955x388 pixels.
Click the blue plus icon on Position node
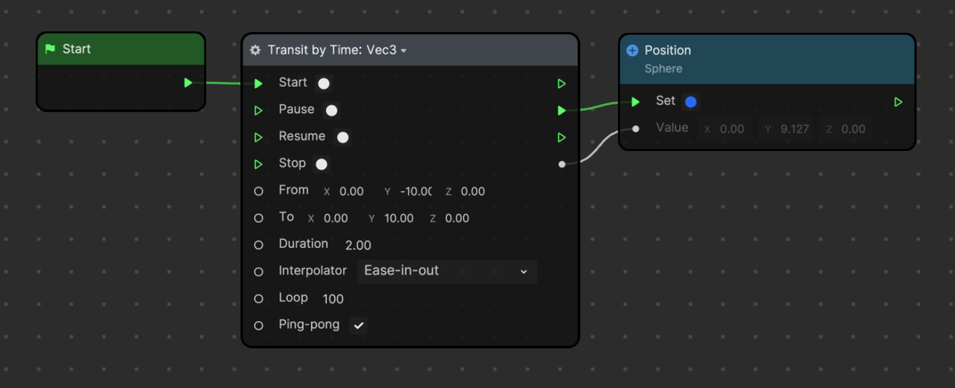(632, 51)
